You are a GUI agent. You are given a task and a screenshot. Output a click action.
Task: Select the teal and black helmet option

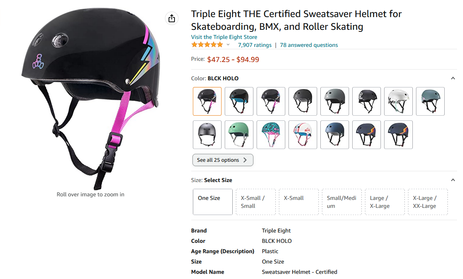[x=239, y=101]
